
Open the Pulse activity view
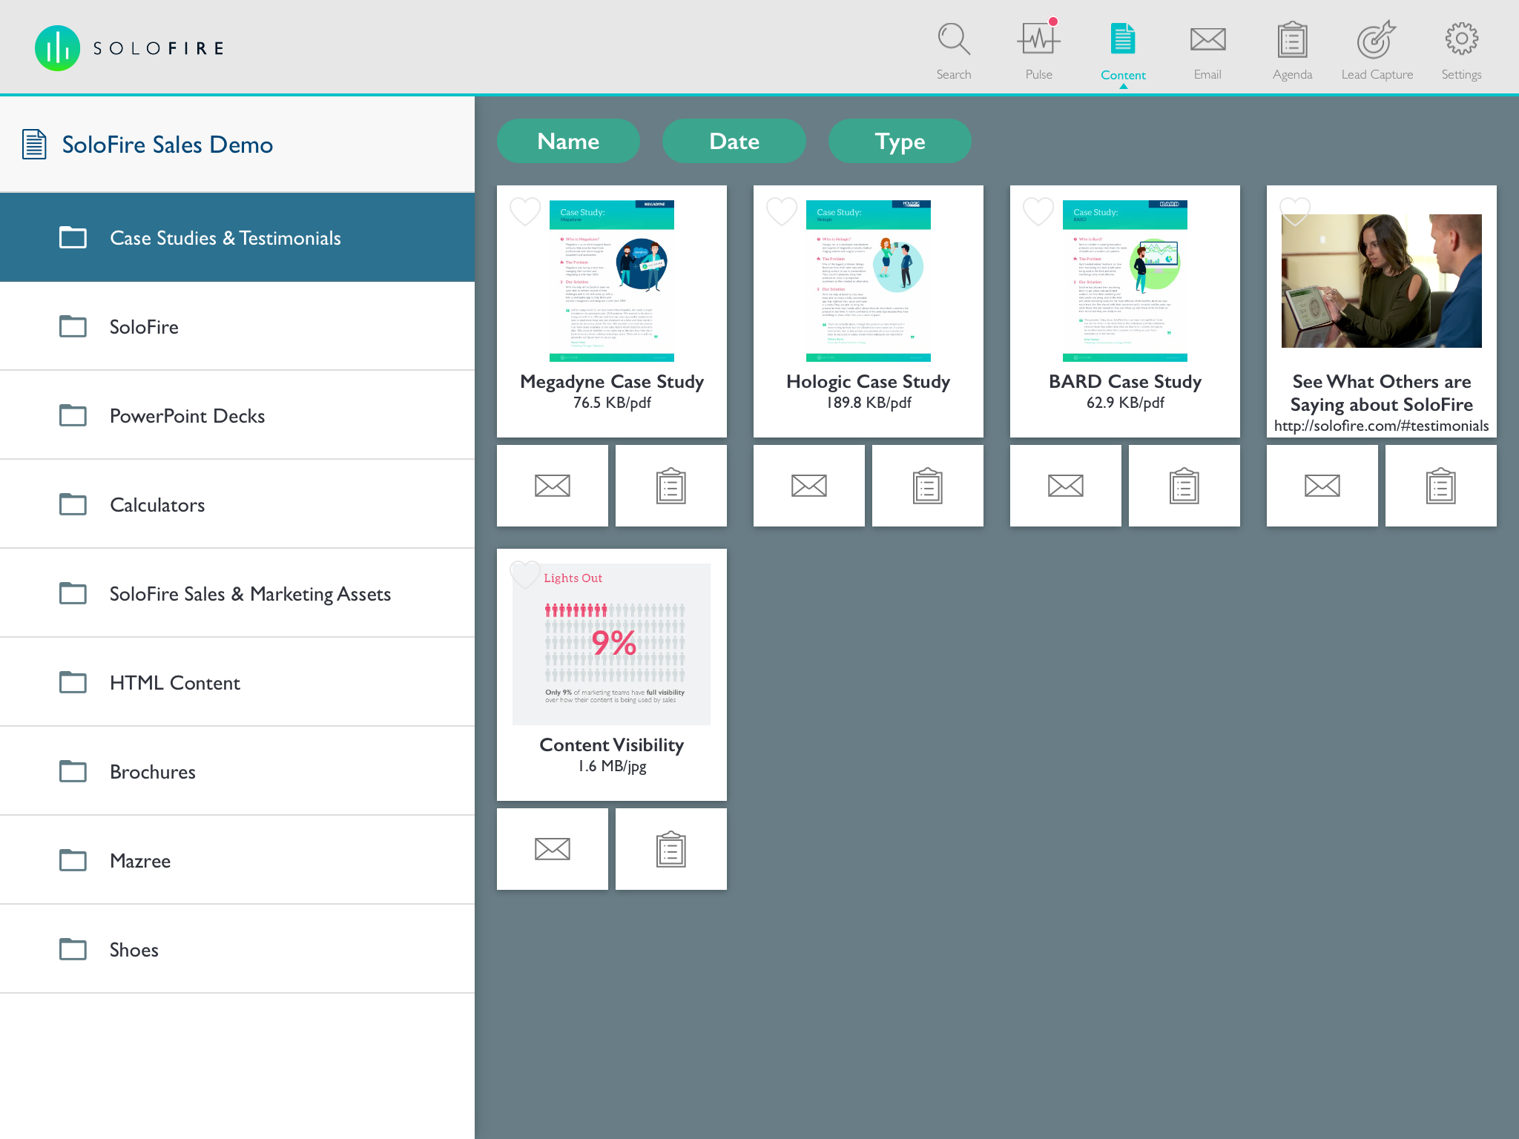tap(1038, 50)
